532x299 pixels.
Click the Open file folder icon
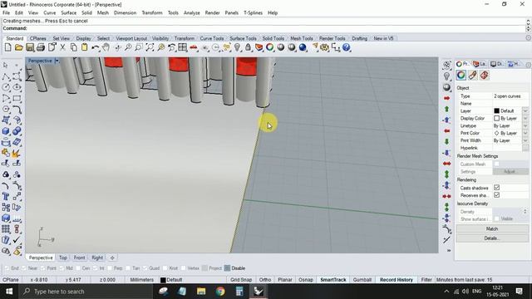pos(19,47)
